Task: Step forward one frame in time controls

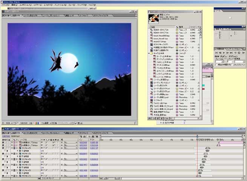Action: [x=227, y=53]
